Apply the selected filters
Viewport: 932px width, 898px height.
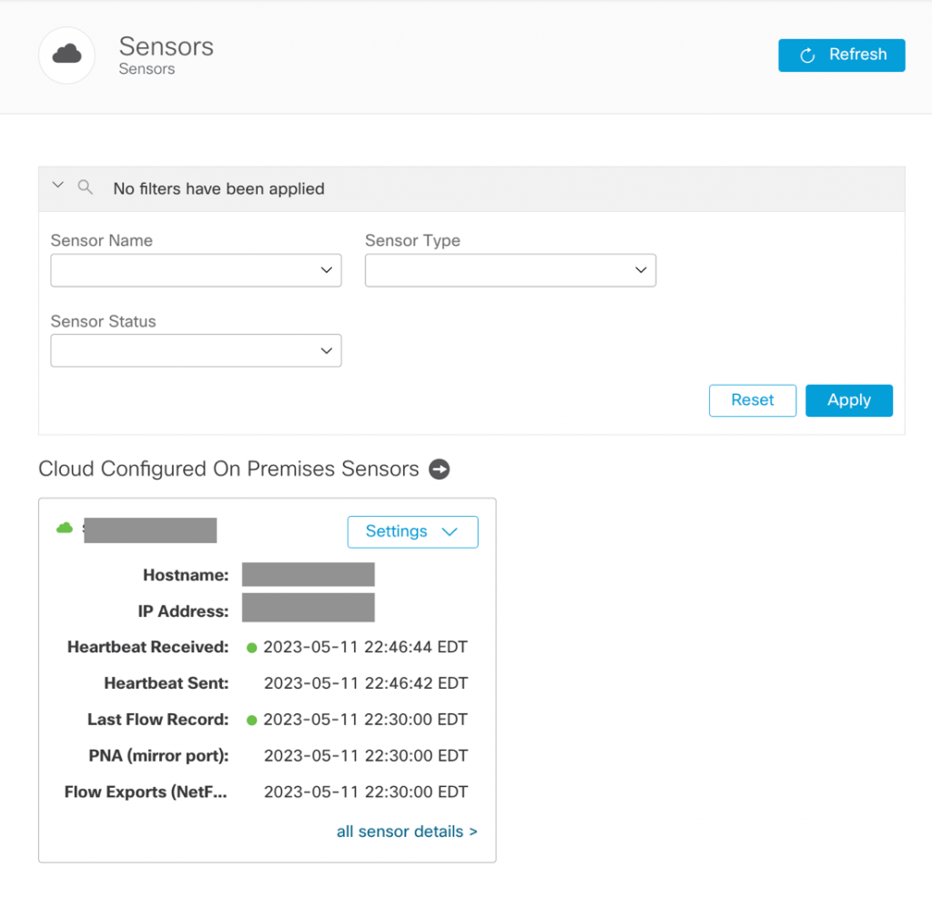[848, 400]
